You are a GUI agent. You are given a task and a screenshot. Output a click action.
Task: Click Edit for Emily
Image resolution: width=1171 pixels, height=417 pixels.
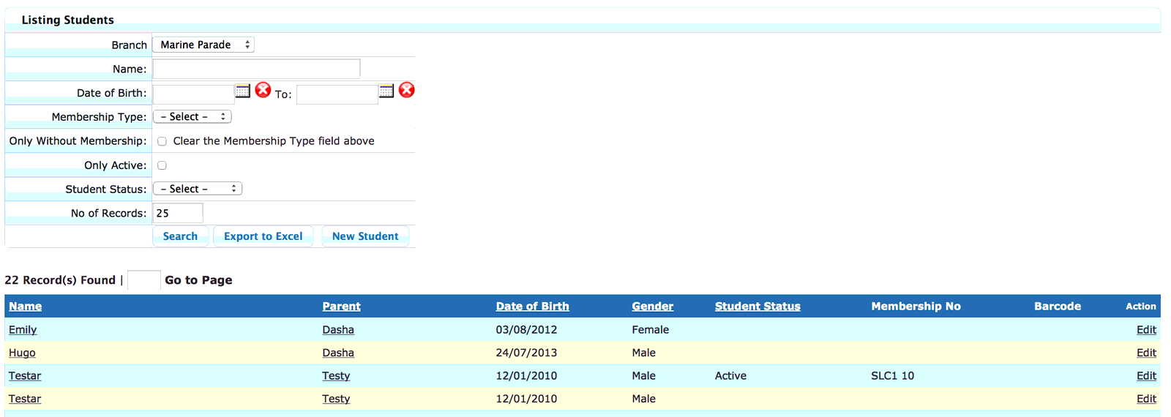tap(1146, 330)
